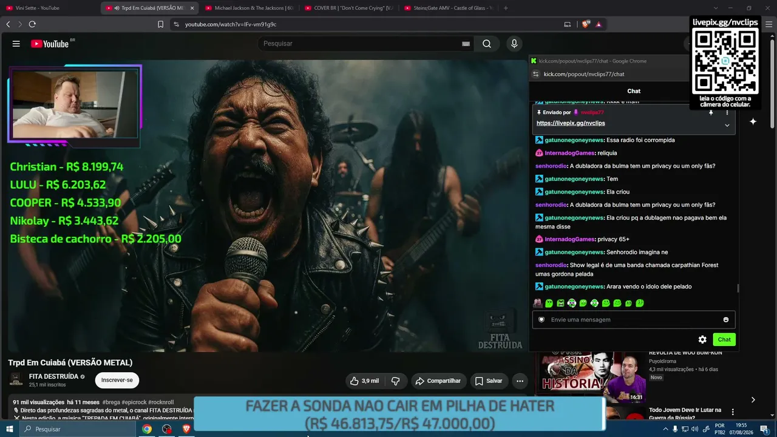Image resolution: width=777 pixels, height=437 pixels.
Task: Go to the YouTube home logo
Action: coord(50,44)
